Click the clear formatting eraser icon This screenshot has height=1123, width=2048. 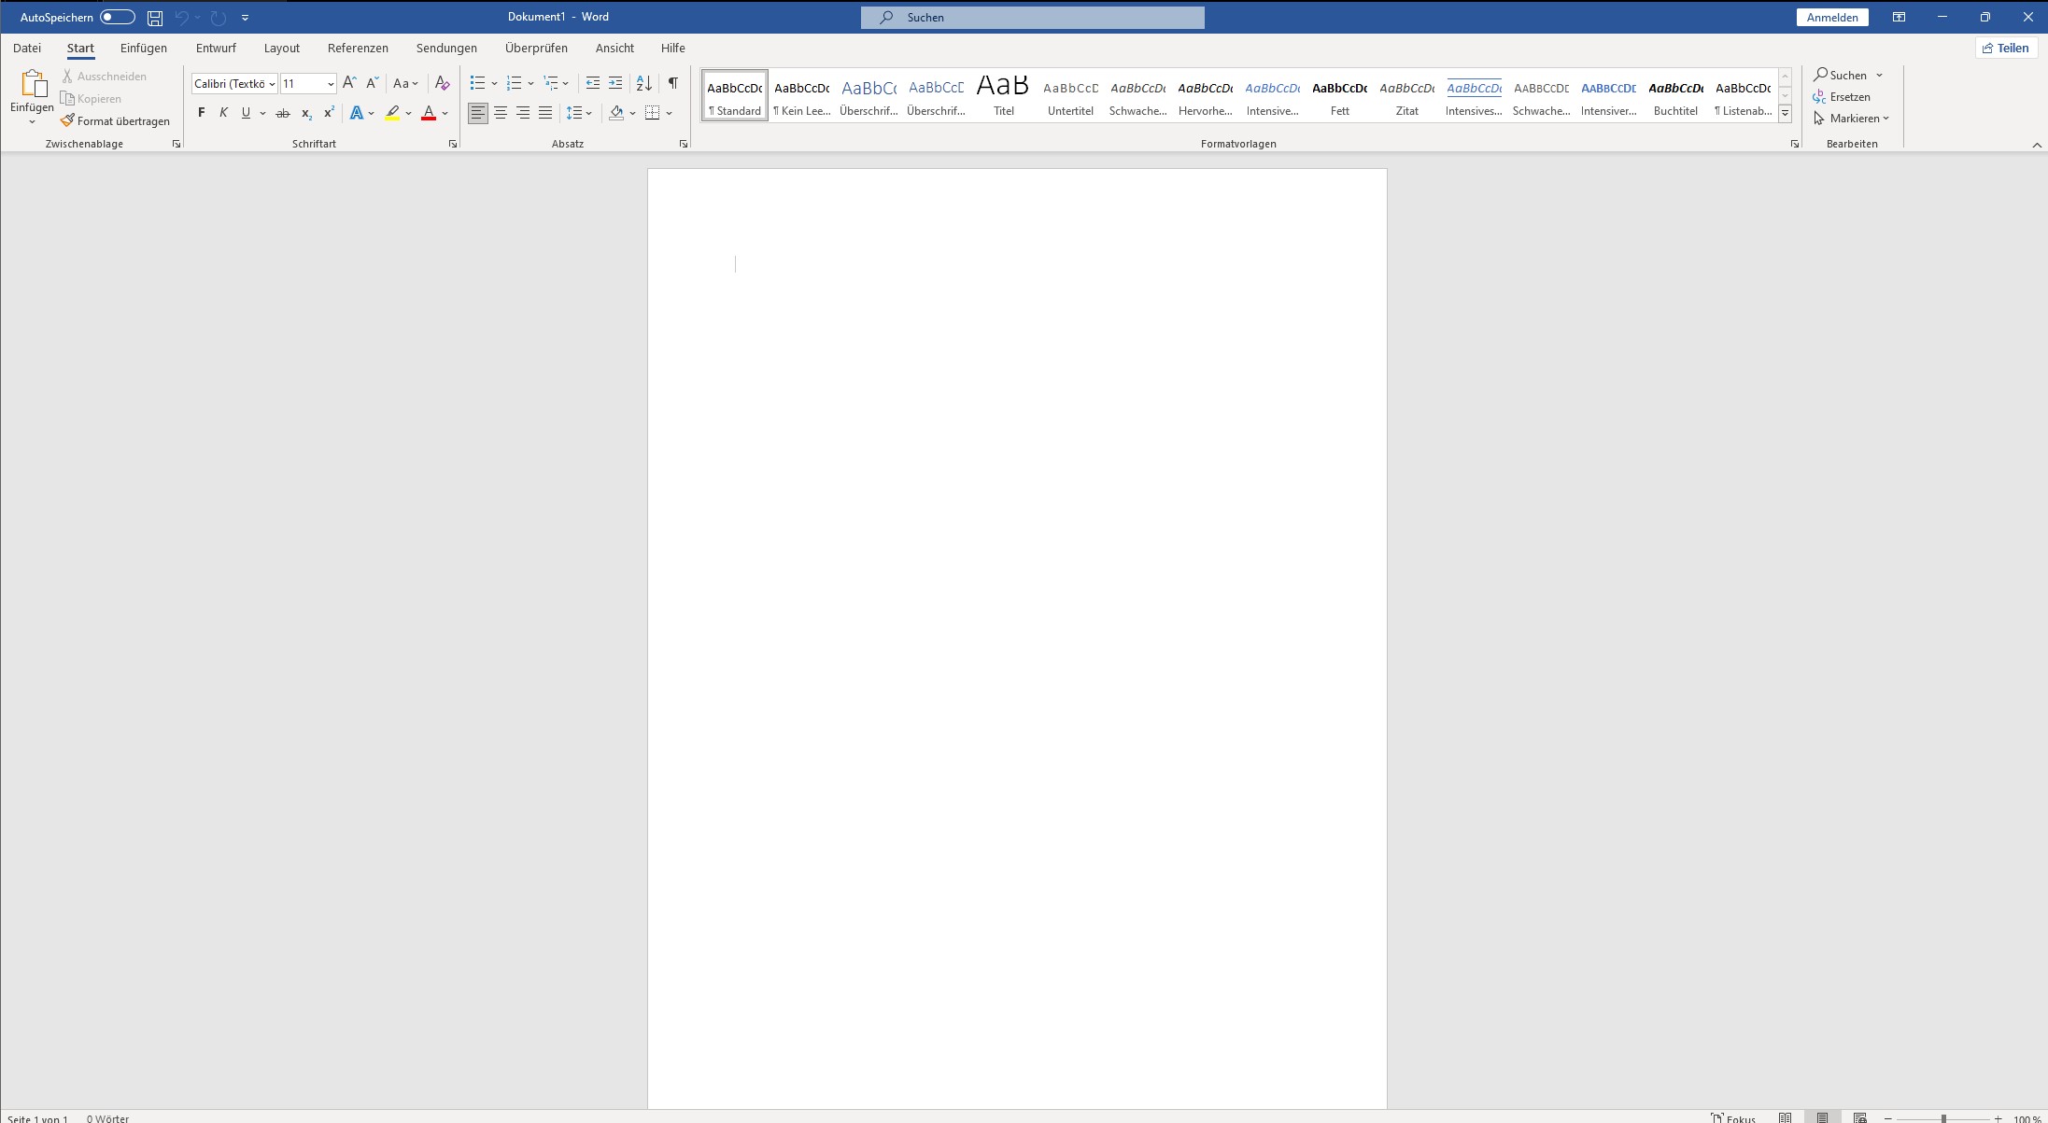click(x=443, y=84)
